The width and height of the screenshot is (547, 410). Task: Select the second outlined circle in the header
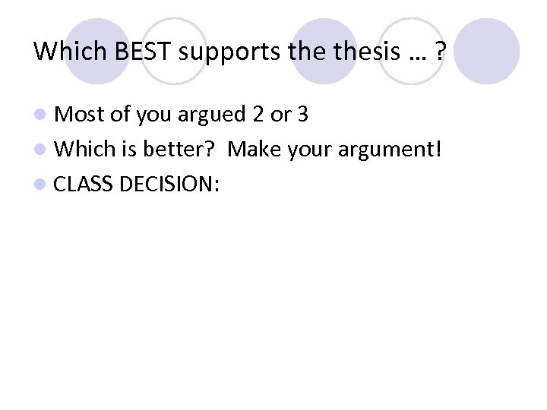click(x=410, y=52)
